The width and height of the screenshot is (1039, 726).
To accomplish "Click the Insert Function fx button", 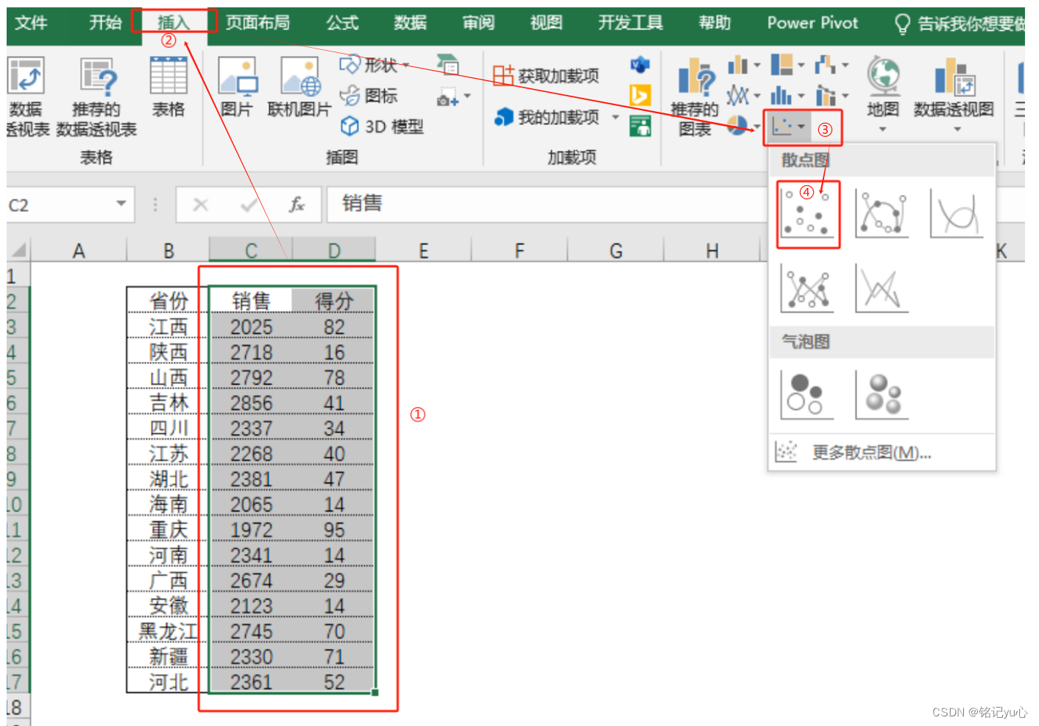I will (x=297, y=204).
